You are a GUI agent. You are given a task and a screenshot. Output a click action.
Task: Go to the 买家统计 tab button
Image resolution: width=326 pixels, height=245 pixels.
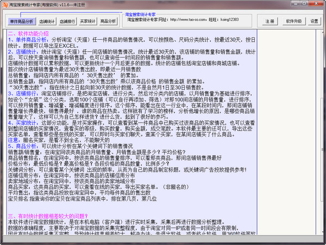pos(87,21)
